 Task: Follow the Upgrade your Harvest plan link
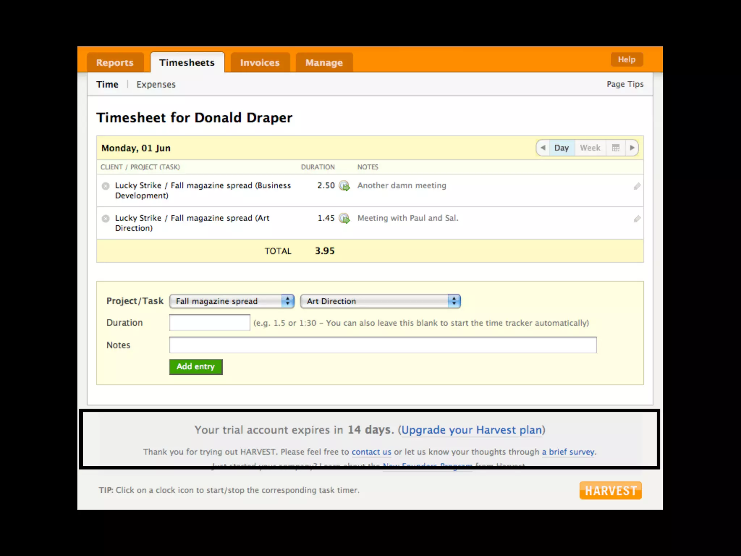472,430
